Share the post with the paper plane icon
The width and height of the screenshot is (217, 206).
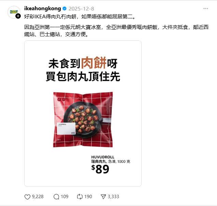pos(103,197)
